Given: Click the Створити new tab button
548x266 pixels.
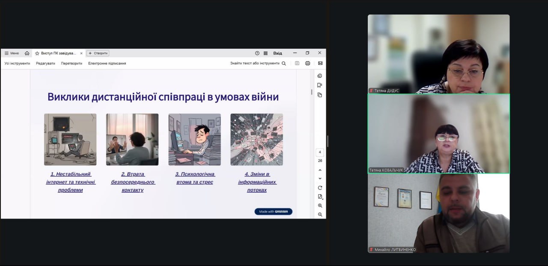Looking at the screenshot, I should [98, 53].
